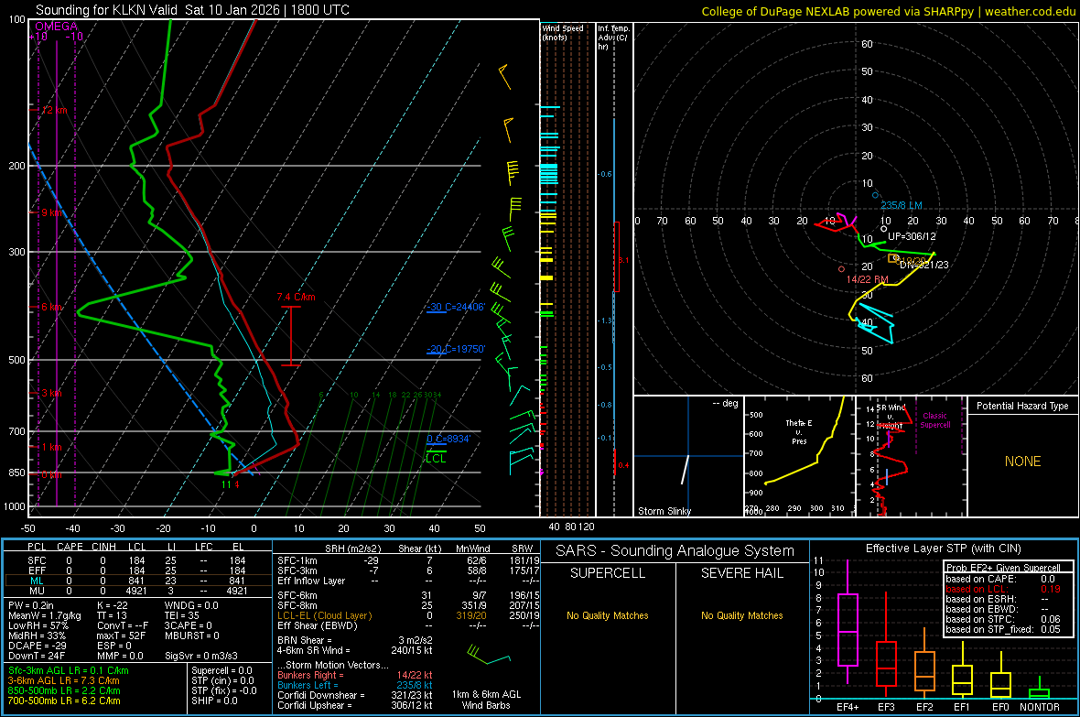Click the 'Wind Speed (knots)' panel header
The height and width of the screenshot is (717, 1080).
[563, 32]
